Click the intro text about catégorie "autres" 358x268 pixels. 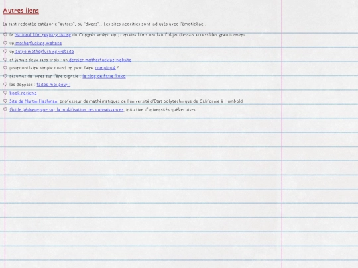(x=104, y=24)
